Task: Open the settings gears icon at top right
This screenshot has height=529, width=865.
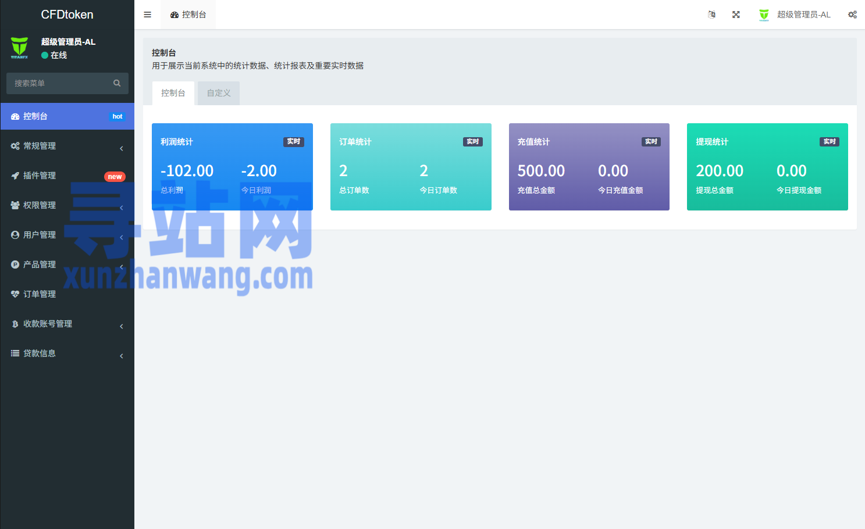Action: [852, 15]
